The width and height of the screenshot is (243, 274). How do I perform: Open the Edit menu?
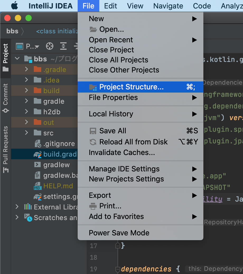pyautogui.click(x=110, y=6)
